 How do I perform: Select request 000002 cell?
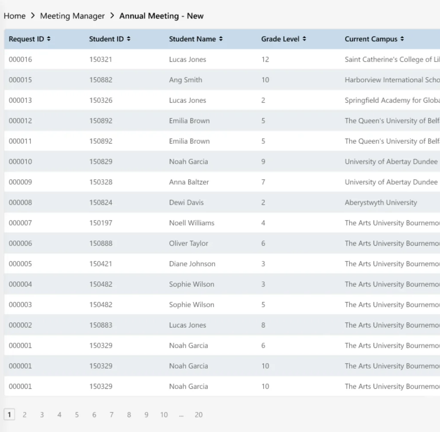(20, 325)
